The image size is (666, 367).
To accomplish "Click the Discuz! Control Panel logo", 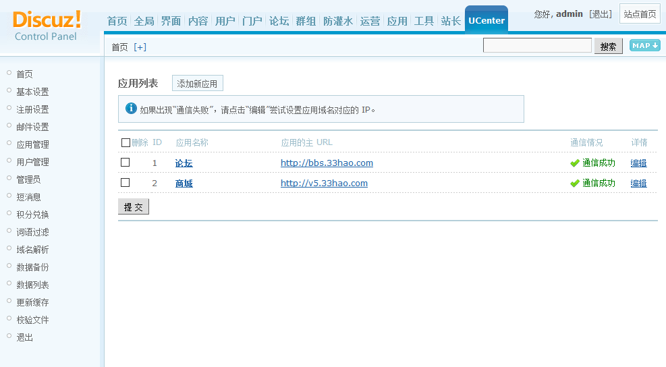I will tap(47, 26).
